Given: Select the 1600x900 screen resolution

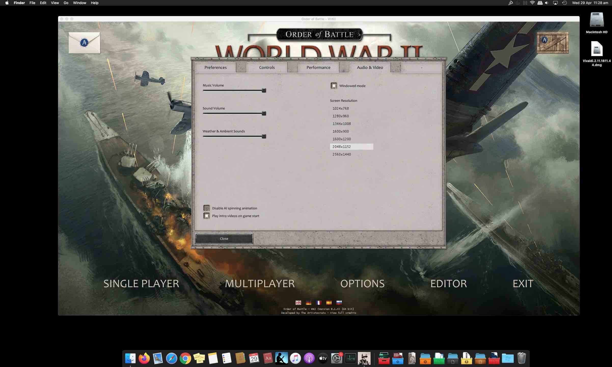Looking at the screenshot, I should (x=341, y=131).
